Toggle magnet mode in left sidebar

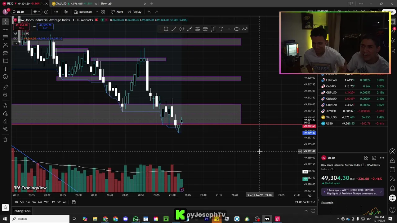5,106
